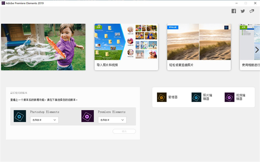Viewport: 260px width, 162px height.
Task: Click the 视频编辑器 label text
Action: pos(240,97)
